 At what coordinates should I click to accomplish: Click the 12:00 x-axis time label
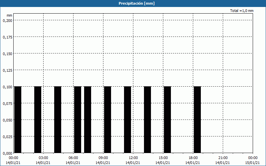133,158
